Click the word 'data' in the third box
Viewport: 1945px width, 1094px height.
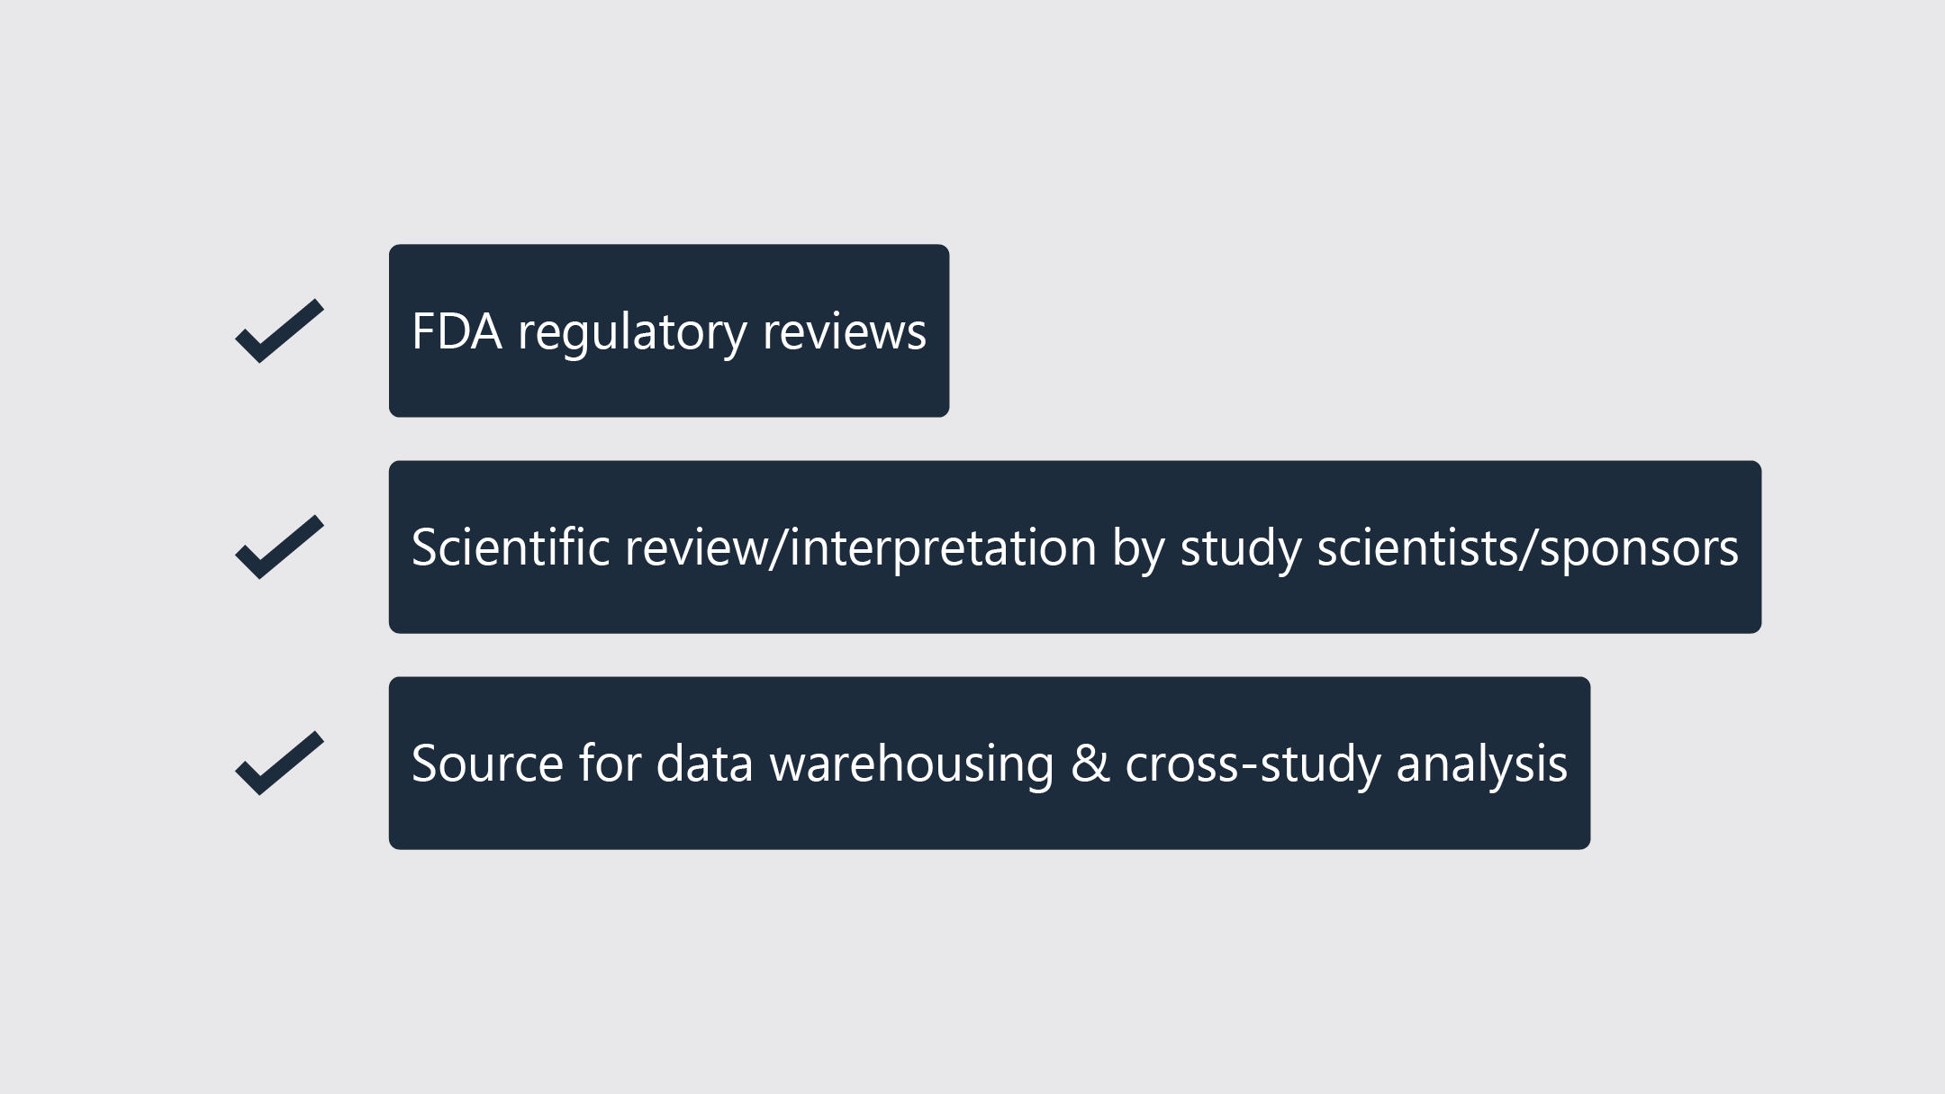(x=704, y=764)
